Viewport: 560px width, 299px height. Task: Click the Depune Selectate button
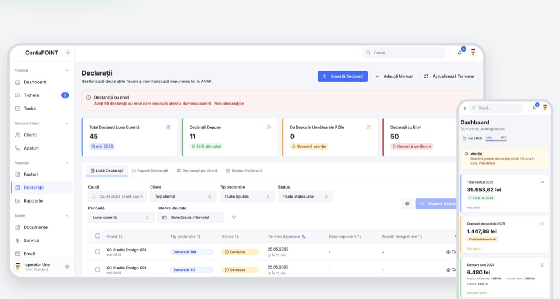coord(436,204)
